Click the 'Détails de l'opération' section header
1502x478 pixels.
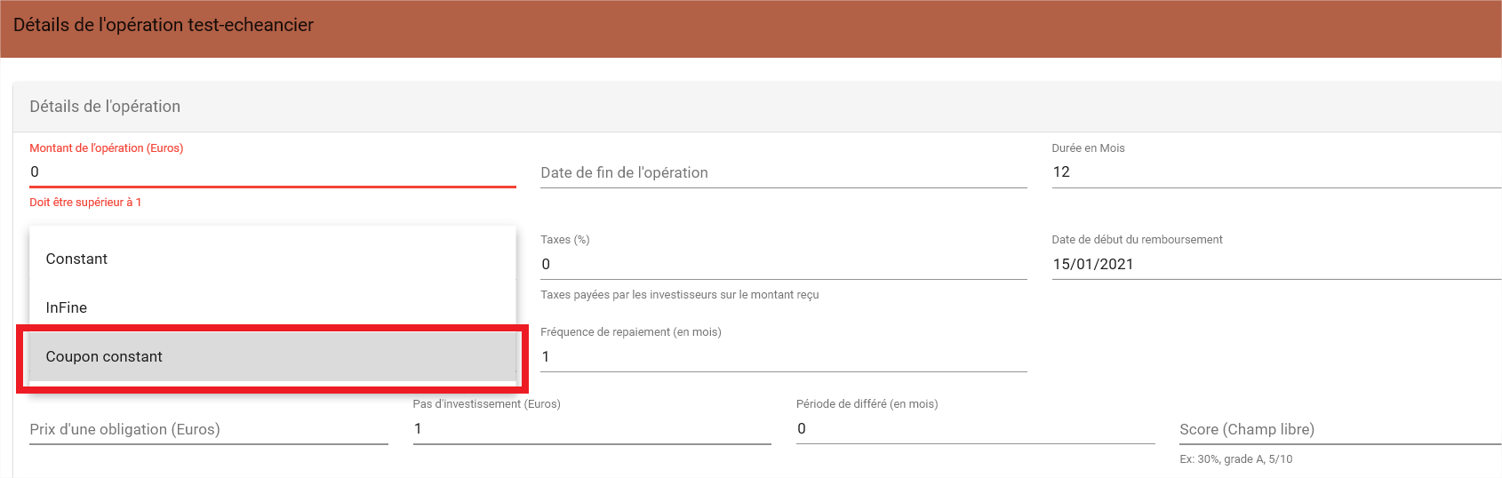pos(105,107)
